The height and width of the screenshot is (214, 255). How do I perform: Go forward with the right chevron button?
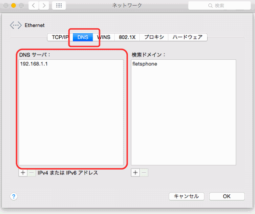44,5
